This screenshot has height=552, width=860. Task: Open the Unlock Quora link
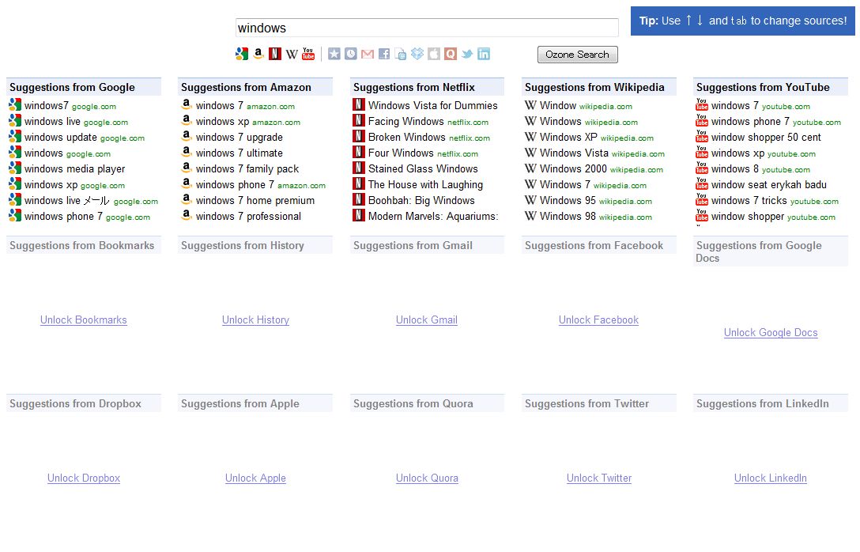(427, 478)
